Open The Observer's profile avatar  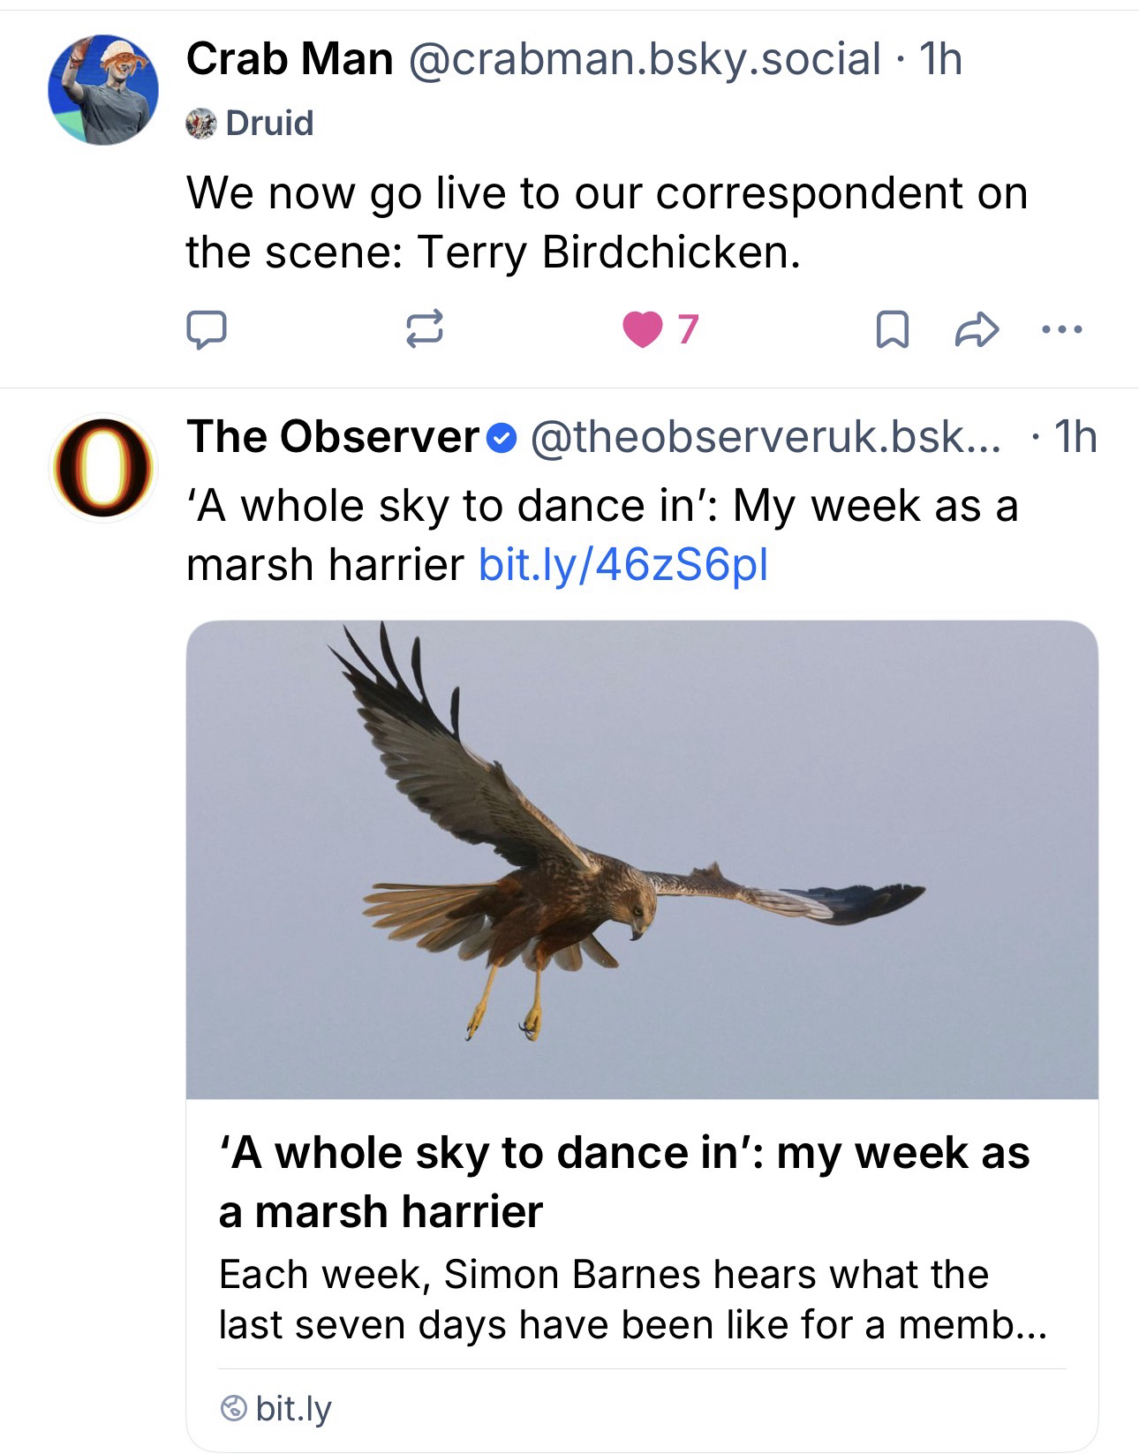(x=103, y=468)
